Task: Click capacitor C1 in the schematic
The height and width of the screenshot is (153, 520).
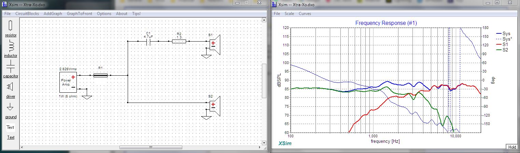Action: pyautogui.click(x=149, y=42)
